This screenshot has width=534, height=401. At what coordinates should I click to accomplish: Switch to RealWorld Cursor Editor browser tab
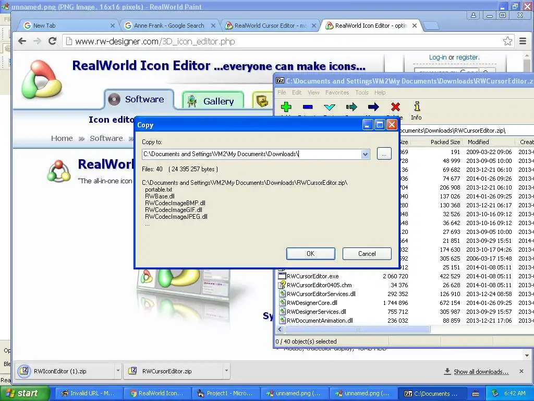[271, 26]
